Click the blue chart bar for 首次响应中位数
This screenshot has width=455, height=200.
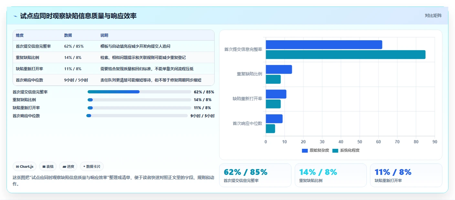[274, 119]
